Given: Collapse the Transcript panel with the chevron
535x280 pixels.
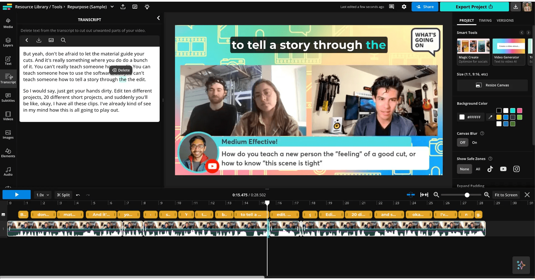Looking at the screenshot, I should tap(158, 18).
